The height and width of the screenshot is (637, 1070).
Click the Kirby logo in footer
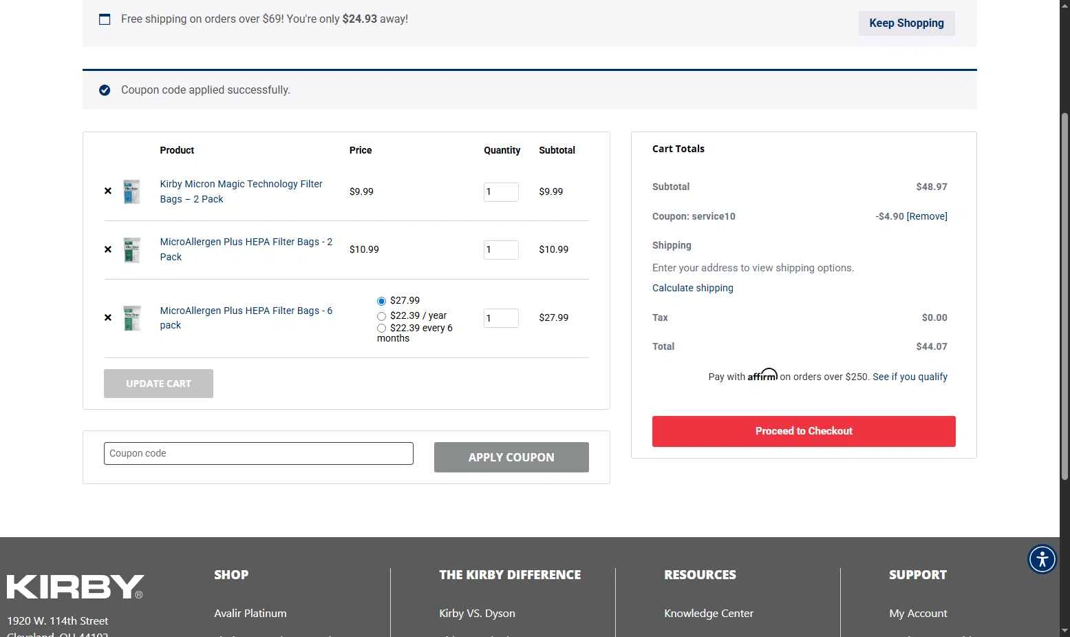pos(76,587)
